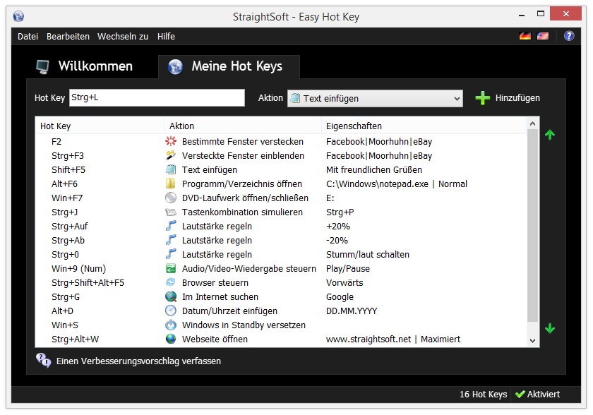Expand the Aktion dropdown showing Text einfügen
The height and width of the screenshot is (415, 593).
pyautogui.click(x=375, y=99)
